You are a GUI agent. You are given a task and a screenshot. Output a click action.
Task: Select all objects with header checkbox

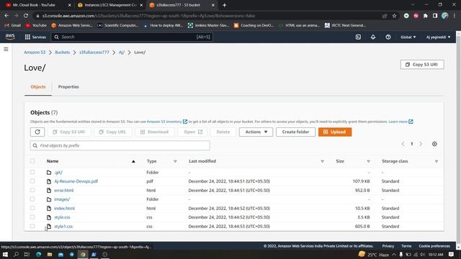(x=32, y=161)
